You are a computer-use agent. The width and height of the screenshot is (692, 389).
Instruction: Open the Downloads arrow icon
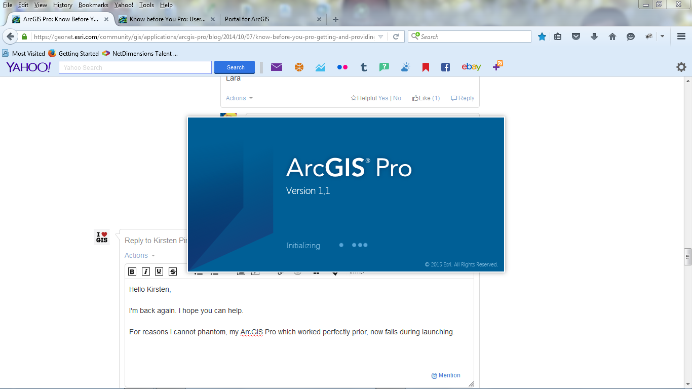coord(594,36)
